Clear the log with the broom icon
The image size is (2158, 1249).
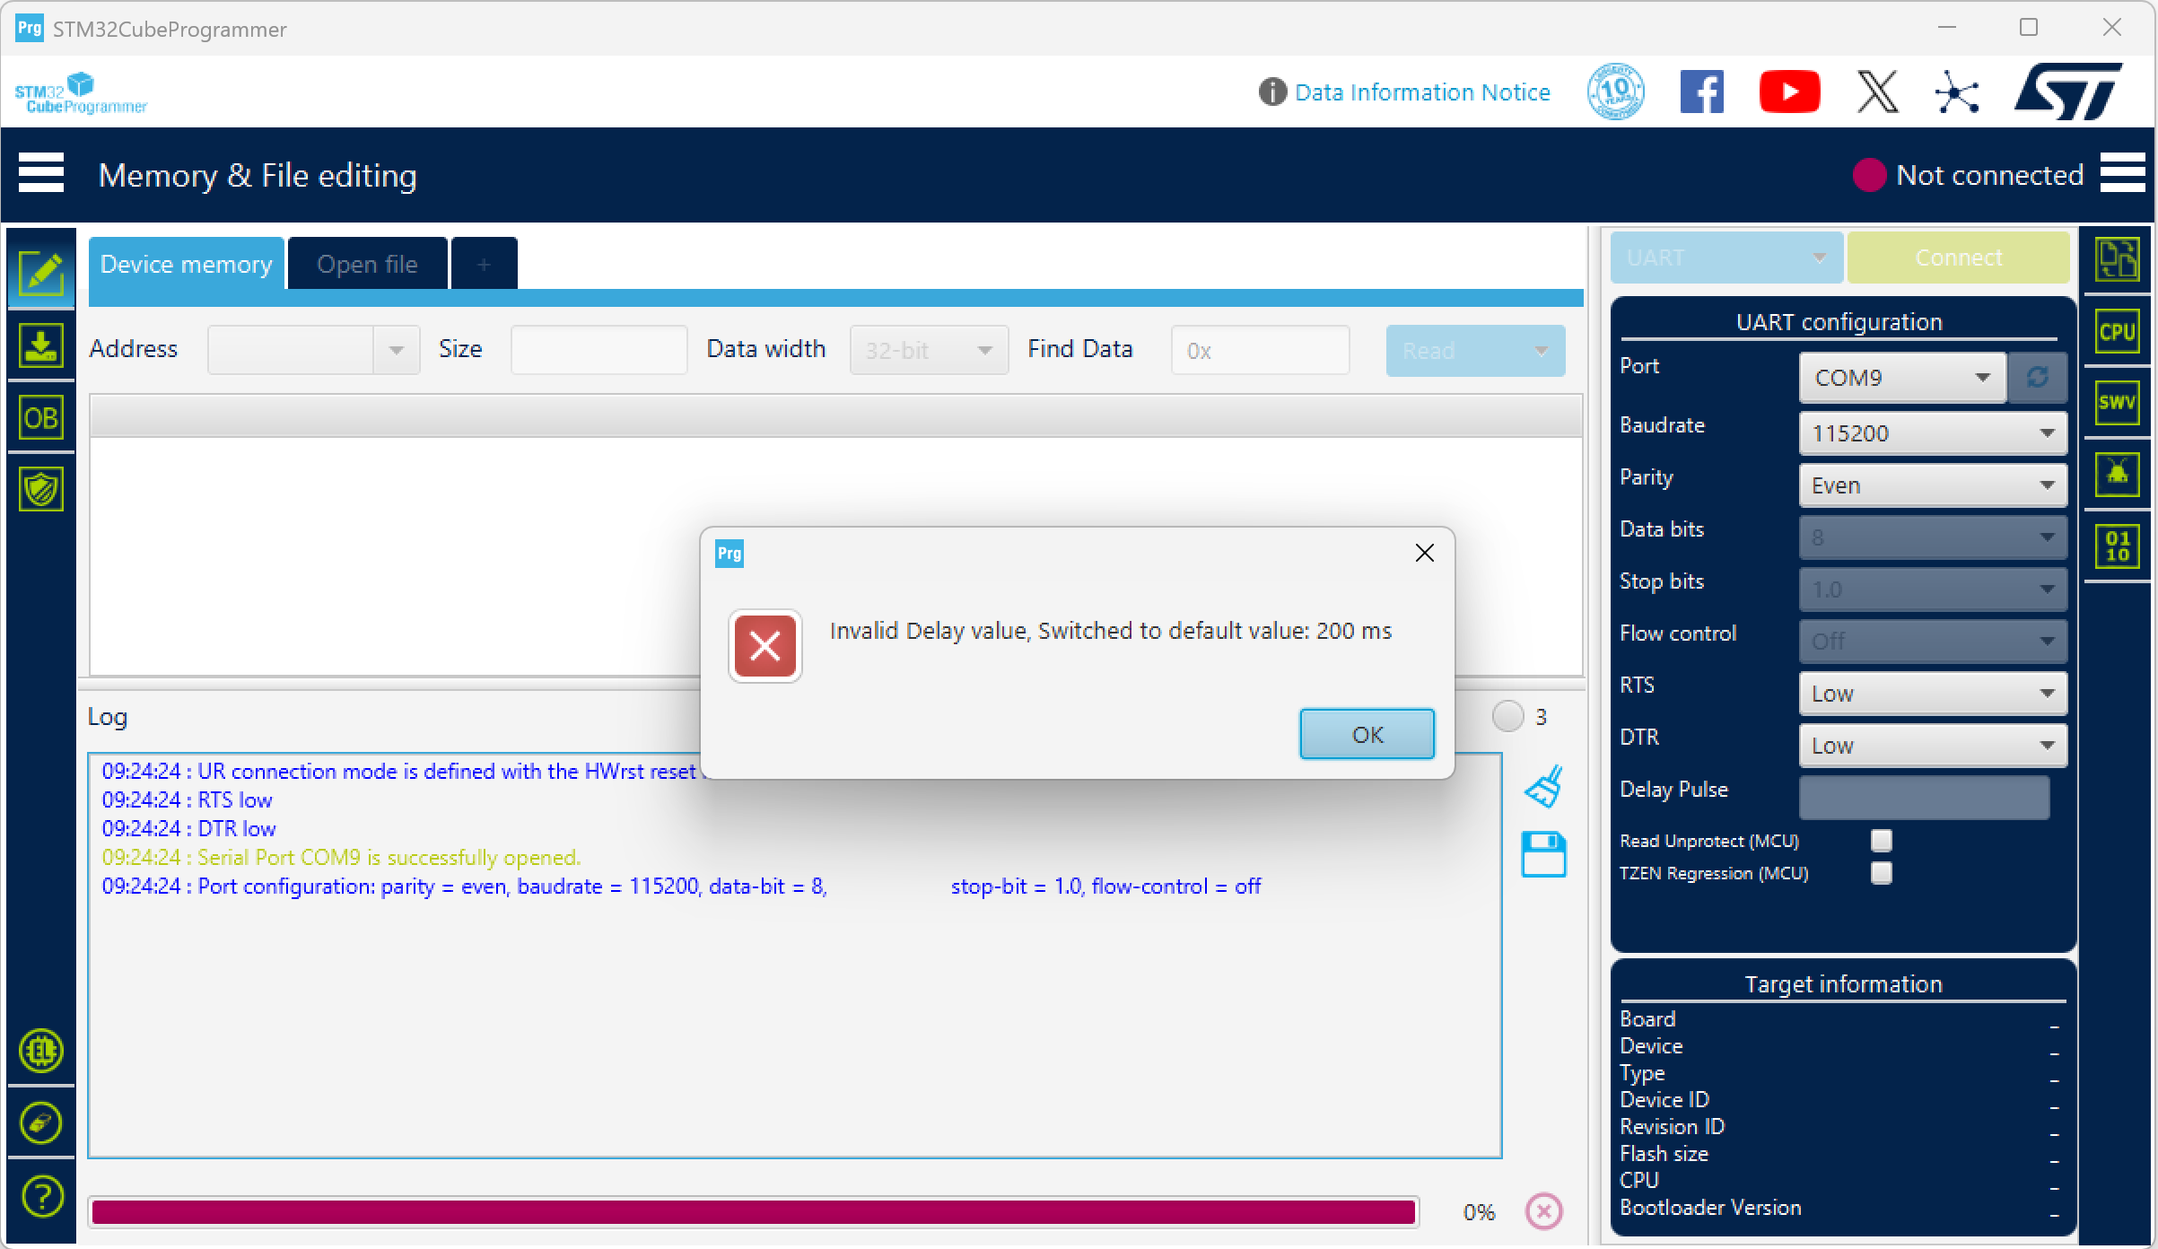pyautogui.click(x=1544, y=785)
